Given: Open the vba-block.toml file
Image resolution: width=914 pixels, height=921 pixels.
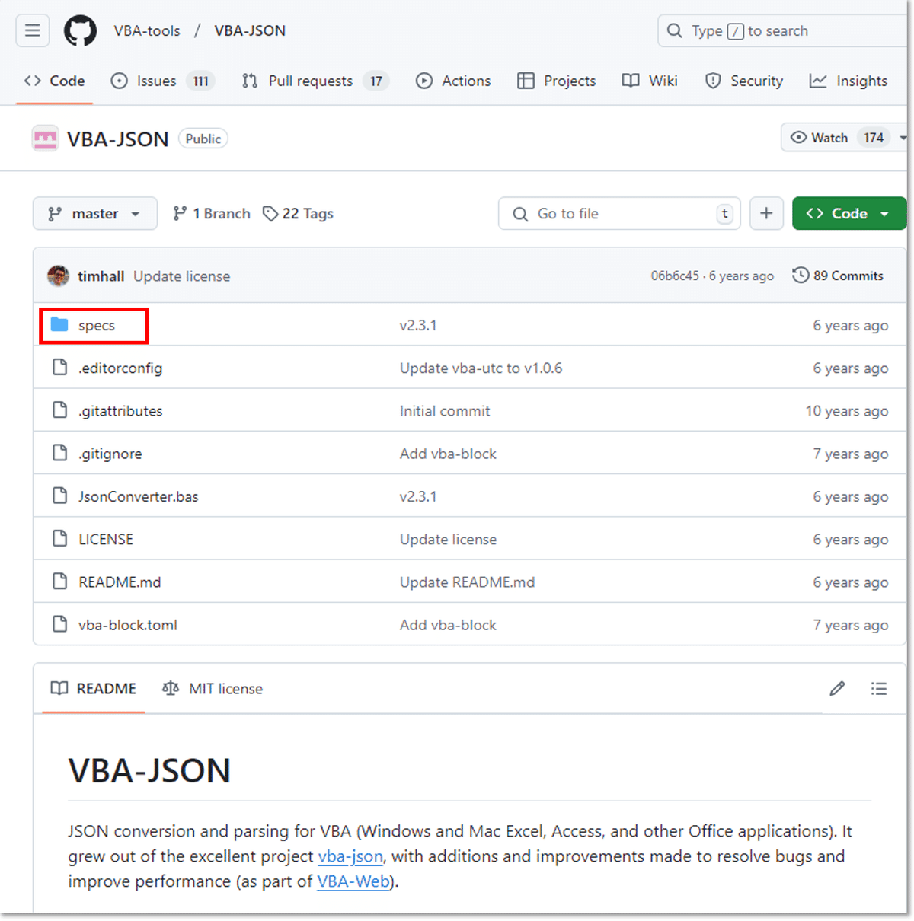Looking at the screenshot, I should (x=128, y=625).
